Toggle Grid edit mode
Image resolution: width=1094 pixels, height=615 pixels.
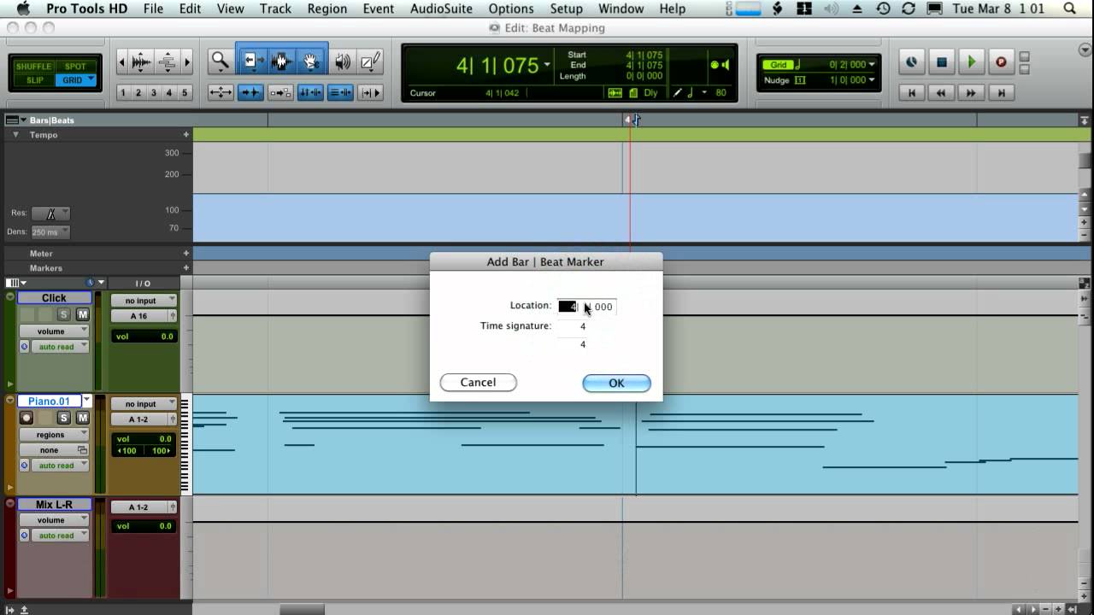76,80
